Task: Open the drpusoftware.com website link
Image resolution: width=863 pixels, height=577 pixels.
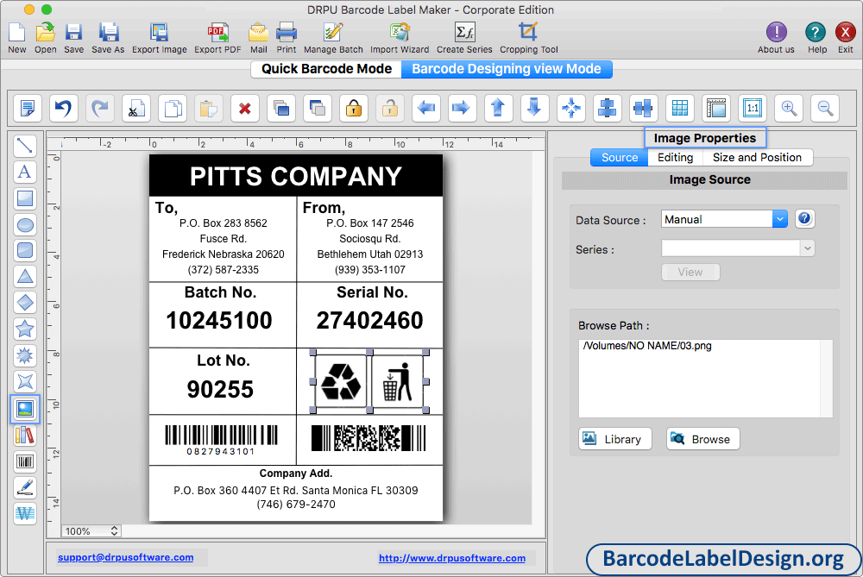Action: 452,558
